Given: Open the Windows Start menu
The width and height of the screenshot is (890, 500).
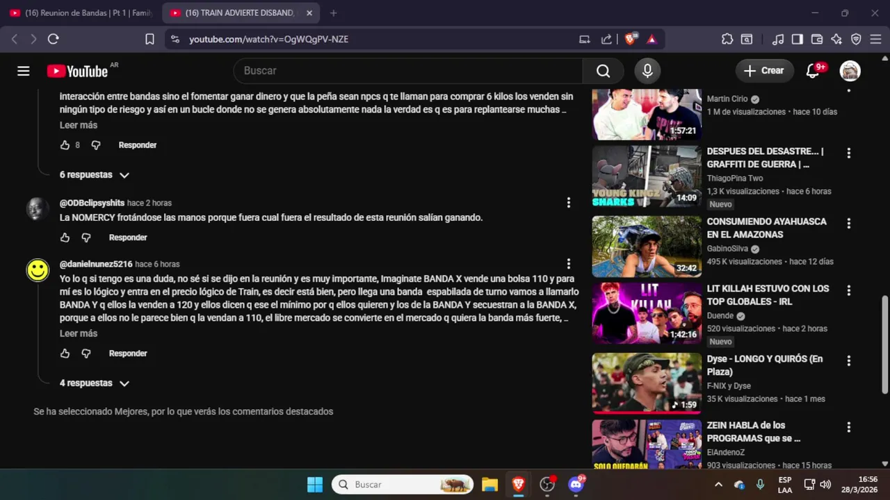Looking at the screenshot, I should (x=315, y=485).
